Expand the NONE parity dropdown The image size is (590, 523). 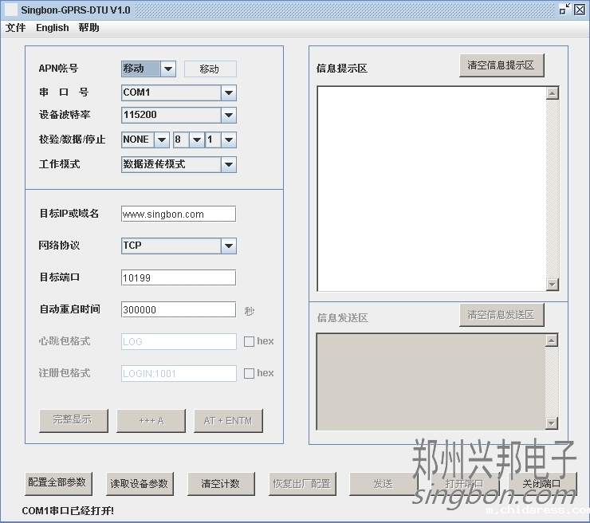(x=161, y=140)
